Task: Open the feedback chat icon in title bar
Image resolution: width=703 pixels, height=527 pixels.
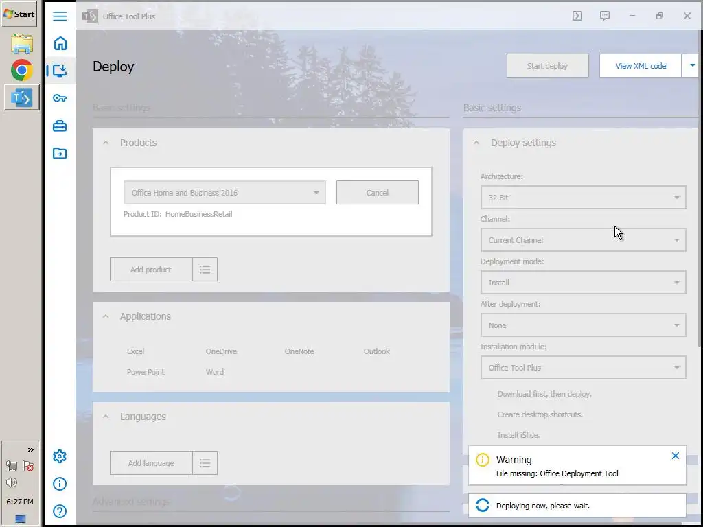Action: (x=605, y=16)
